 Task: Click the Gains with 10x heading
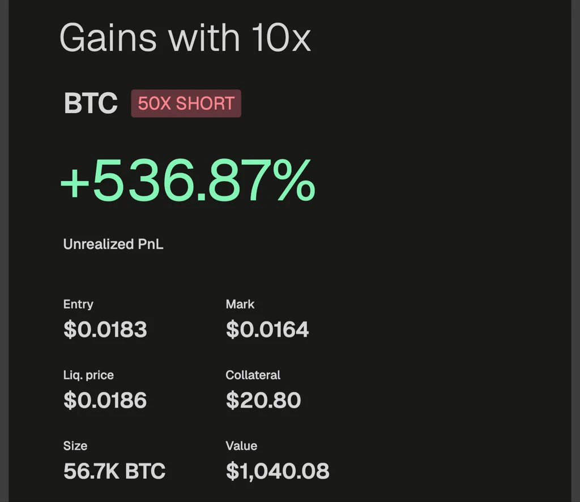(x=185, y=38)
